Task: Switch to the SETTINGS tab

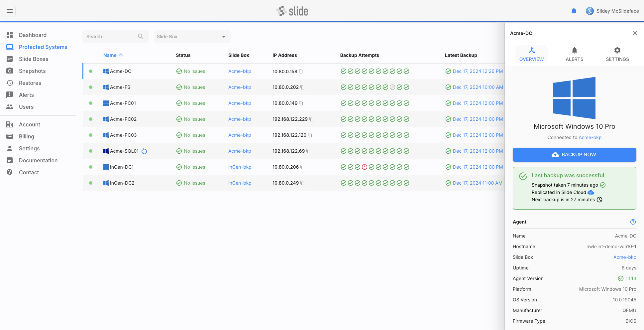Action: tap(617, 54)
